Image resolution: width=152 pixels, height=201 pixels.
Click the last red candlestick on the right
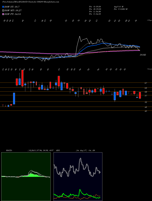(x=140, y=95)
